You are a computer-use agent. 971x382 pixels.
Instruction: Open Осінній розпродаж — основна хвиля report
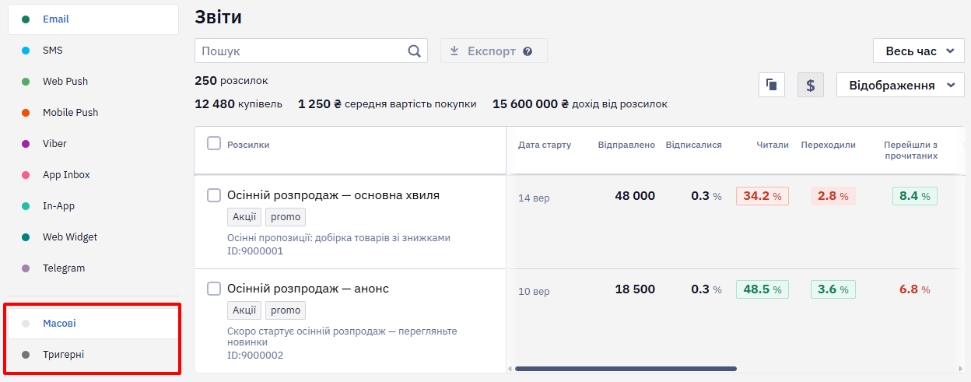tap(333, 195)
